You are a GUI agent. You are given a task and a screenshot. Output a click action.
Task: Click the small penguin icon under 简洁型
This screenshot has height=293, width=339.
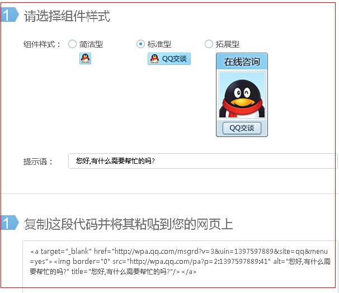pos(85,58)
